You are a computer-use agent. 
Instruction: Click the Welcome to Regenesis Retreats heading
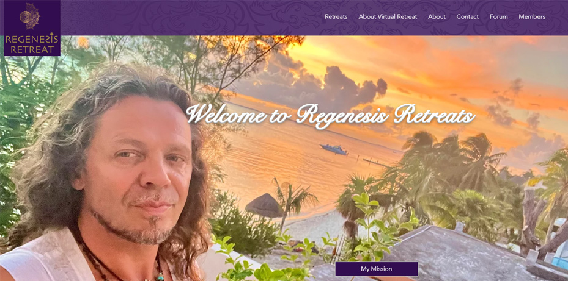click(x=330, y=115)
